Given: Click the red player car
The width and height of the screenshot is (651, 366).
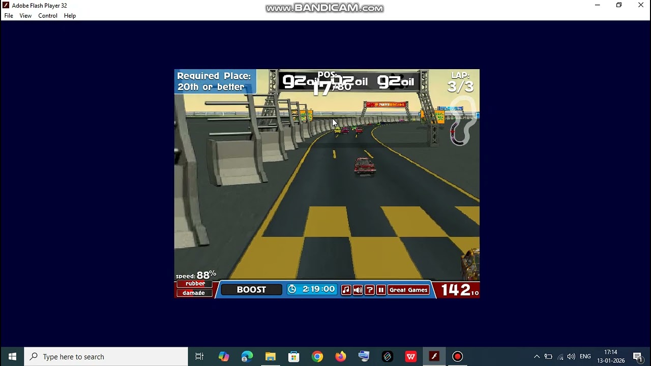Looking at the screenshot, I should [x=365, y=166].
